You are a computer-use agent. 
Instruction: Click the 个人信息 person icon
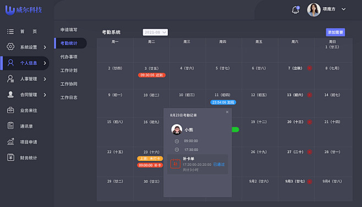tap(10, 63)
